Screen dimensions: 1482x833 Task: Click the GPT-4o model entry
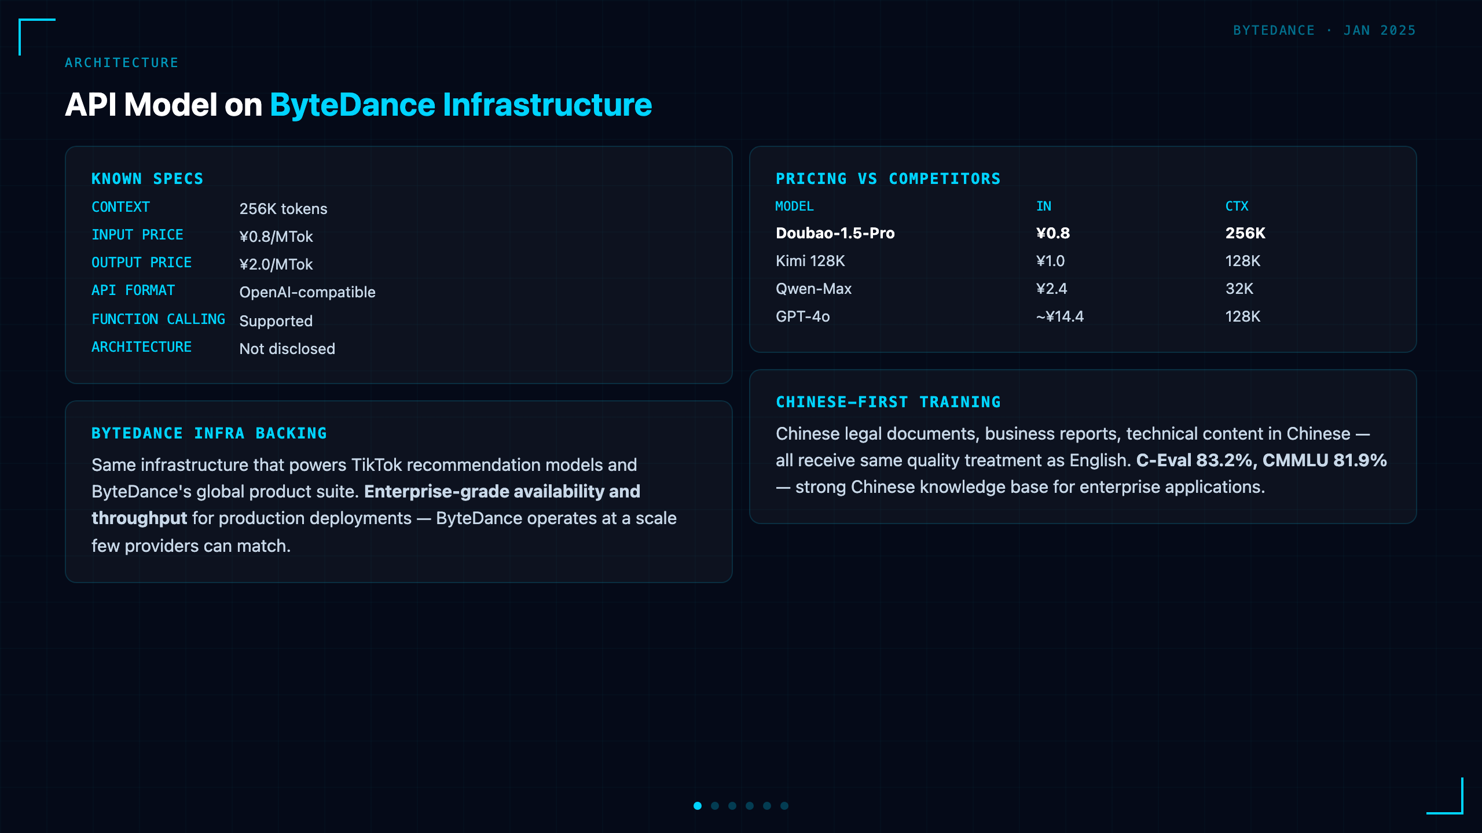pos(802,316)
